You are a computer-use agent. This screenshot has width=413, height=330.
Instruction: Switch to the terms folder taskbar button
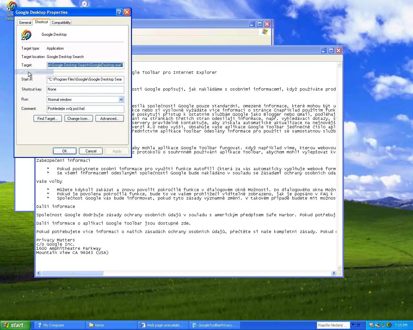[112, 325]
